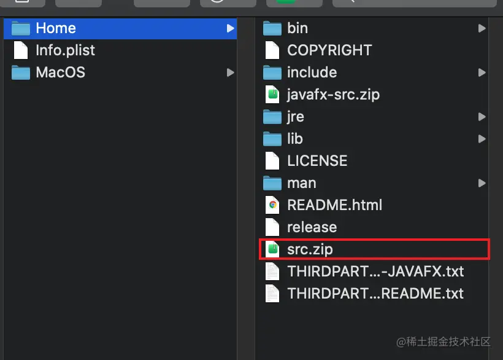Select the "THIRDPART...README.txt" file name
Image resolution: width=503 pixels, height=360 pixels.
click(x=375, y=294)
